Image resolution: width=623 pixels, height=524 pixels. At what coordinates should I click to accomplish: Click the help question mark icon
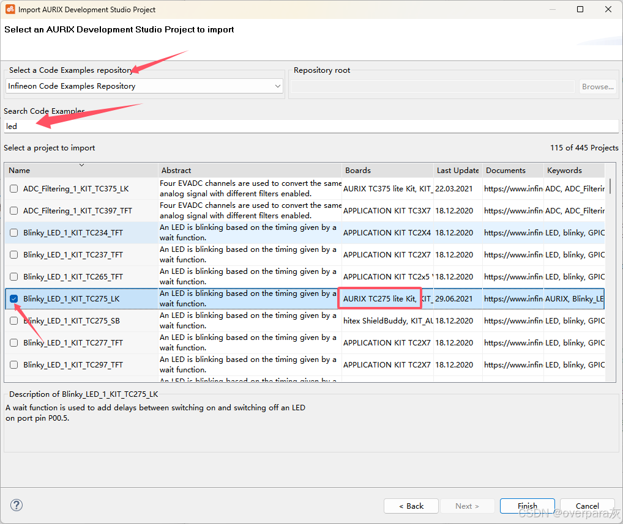[x=17, y=505]
